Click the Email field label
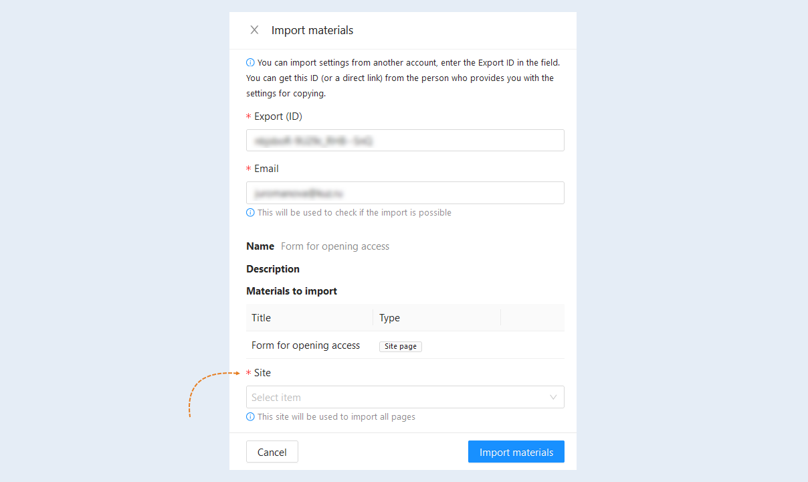This screenshot has height=482, width=808. click(266, 169)
